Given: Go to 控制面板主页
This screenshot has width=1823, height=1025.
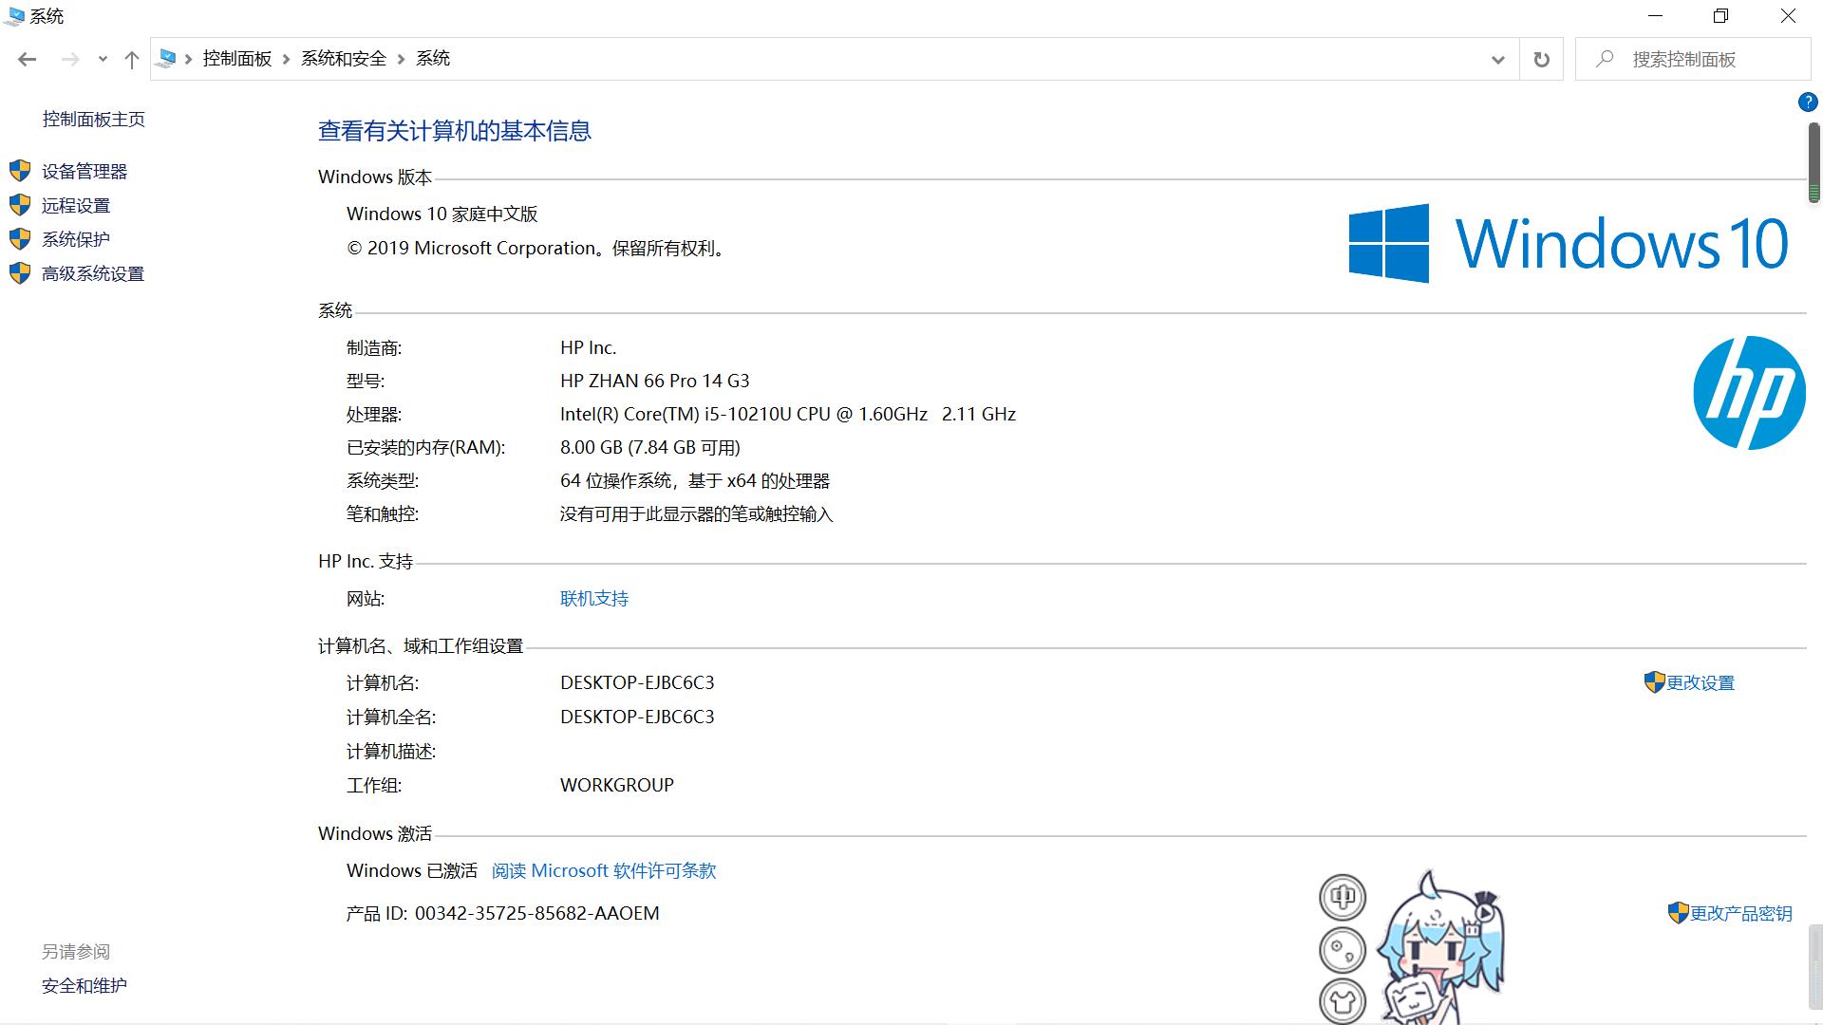Looking at the screenshot, I should click(x=93, y=119).
